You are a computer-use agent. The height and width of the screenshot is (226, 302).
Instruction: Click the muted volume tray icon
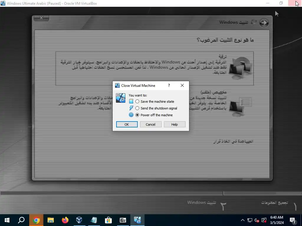point(257,220)
